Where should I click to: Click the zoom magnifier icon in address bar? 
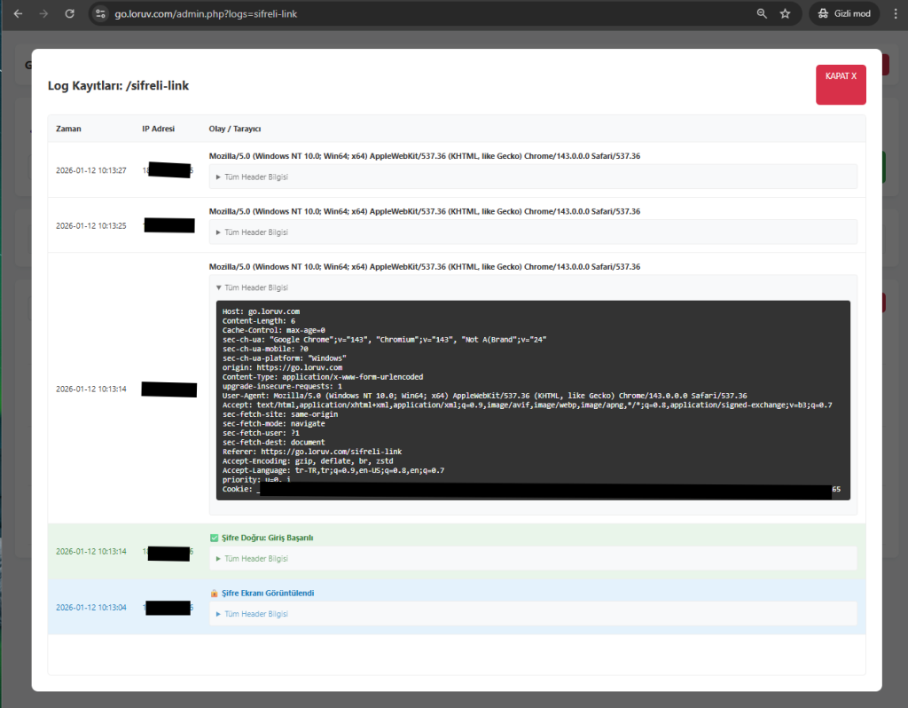point(762,14)
